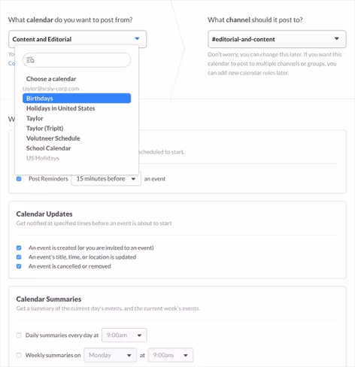The image size is (355, 367).
Task: Disable An event is cancelled or removed
Action: (x=19, y=266)
